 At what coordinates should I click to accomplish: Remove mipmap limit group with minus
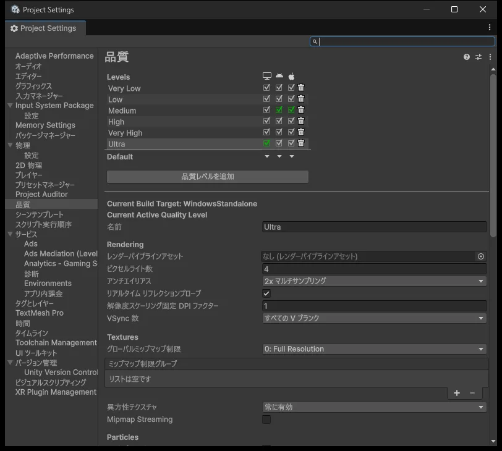(x=472, y=393)
